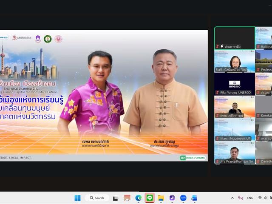The height and width of the screenshot is (204, 272).
Task: Select Jira Prasoptham participant video
Action: coord(234,153)
